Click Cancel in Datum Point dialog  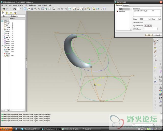pos(157,35)
